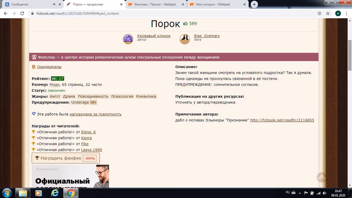
Task: Close the Сообщения tab
Action: tap(60, 4)
